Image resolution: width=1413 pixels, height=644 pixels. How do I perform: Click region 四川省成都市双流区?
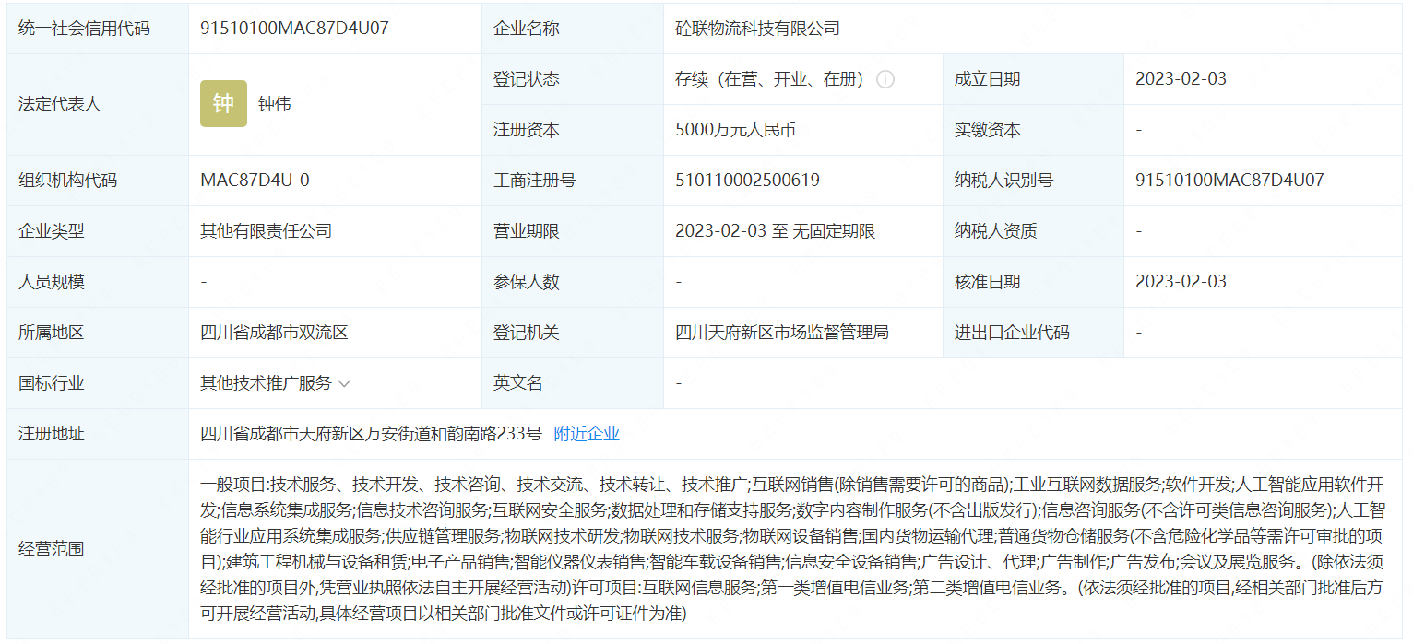[275, 333]
